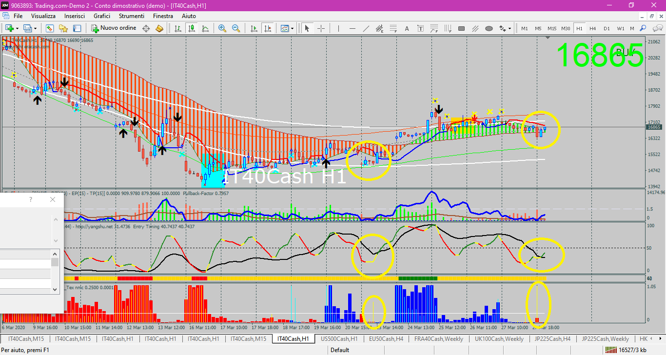
Task: Zoom in on the chart
Action: [222, 28]
